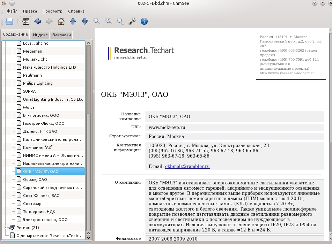Click the page icon beside SUPRA

pyautogui.click(x=19, y=91)
